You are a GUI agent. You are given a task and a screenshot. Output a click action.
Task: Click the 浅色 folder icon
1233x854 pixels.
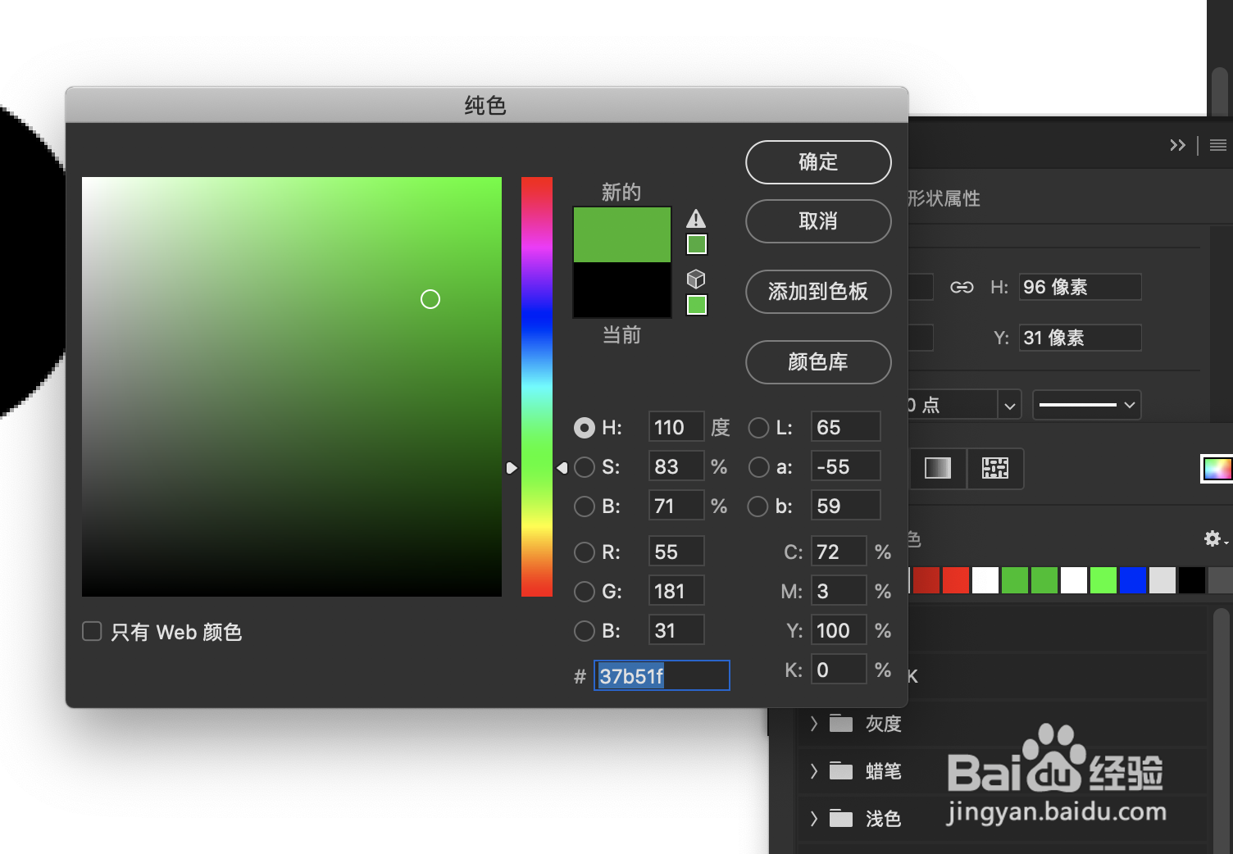coord(841,818)
